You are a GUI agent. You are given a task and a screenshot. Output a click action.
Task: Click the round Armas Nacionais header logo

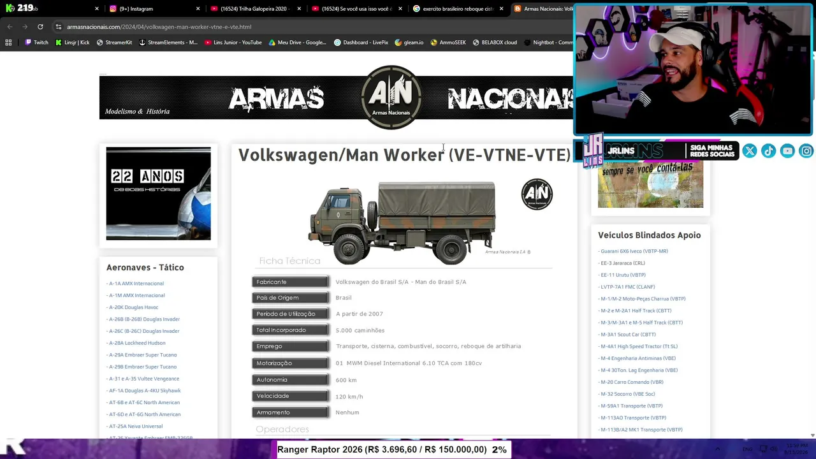pyautogui.click(x=391, y=98)
